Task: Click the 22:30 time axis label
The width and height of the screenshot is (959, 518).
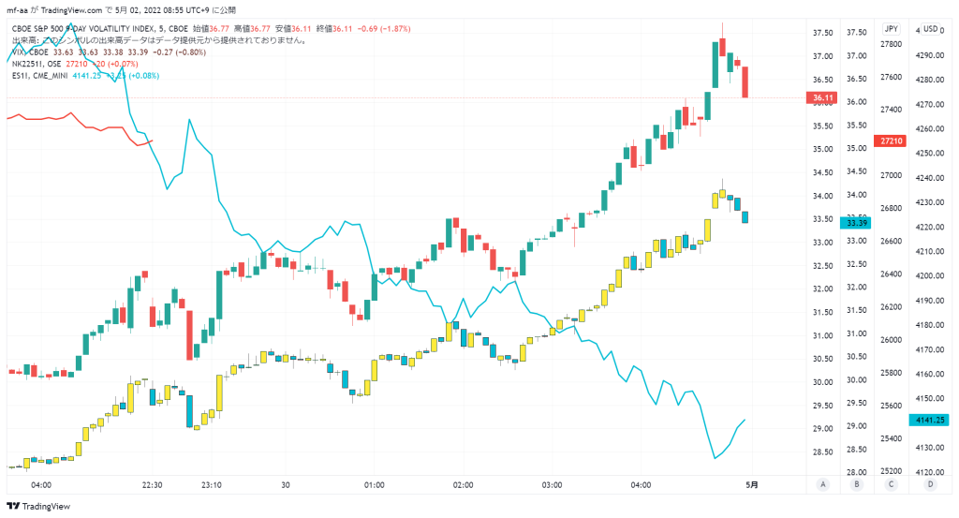Action: point(153,485)
